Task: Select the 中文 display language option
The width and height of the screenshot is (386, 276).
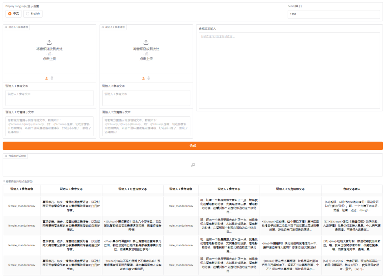Action: [13, 14]
